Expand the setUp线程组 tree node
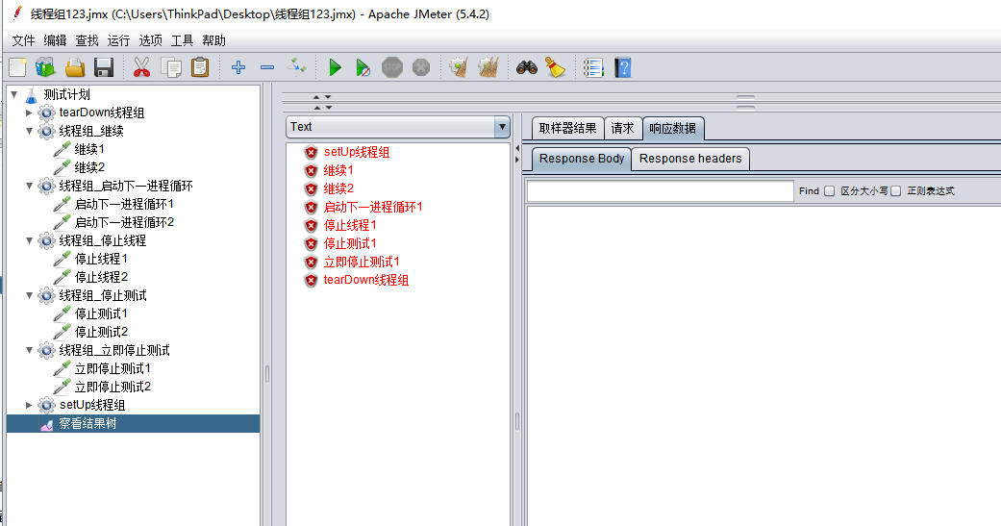The image size is (1001, 526). (x=29, y=406)
